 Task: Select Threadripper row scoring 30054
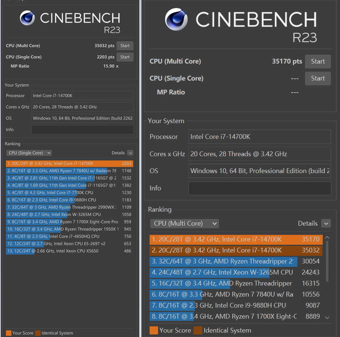click(236, 262)
